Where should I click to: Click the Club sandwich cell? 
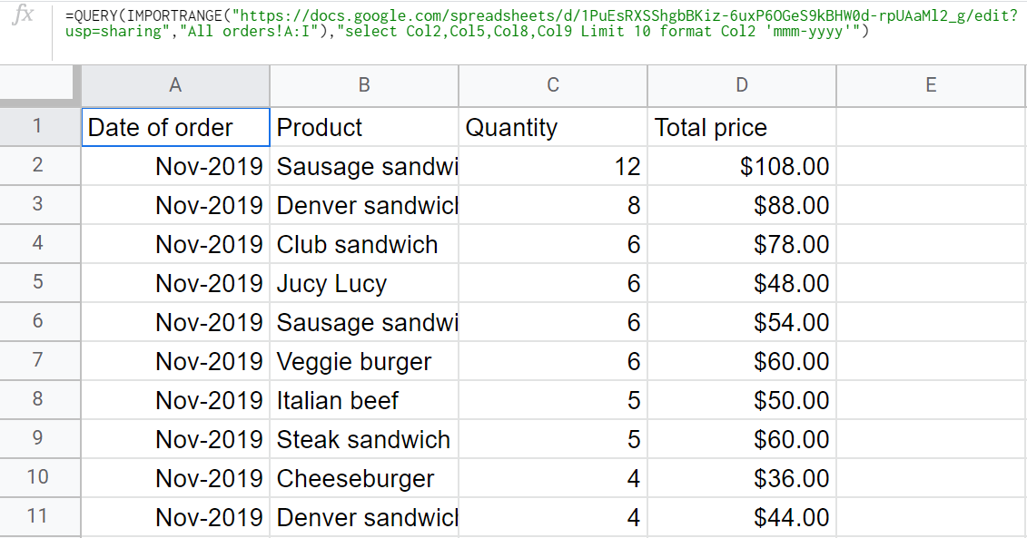(x=363, y=244)
